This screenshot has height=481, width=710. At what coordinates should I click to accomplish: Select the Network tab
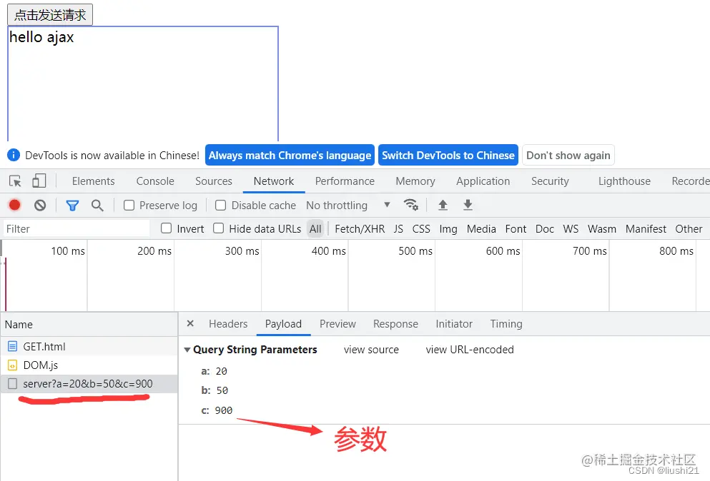tap(274, 181)
